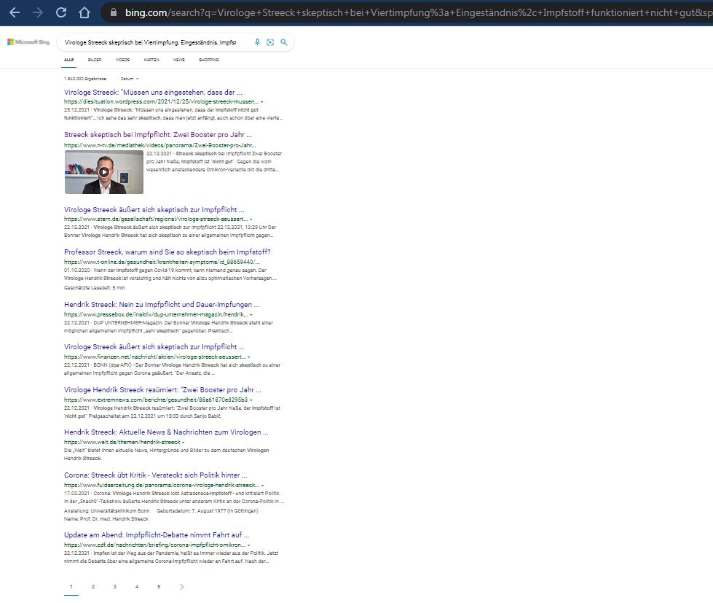713x603 pixels.
Task: Go to the browser home page icon
Action: click(x=84, y=12)
